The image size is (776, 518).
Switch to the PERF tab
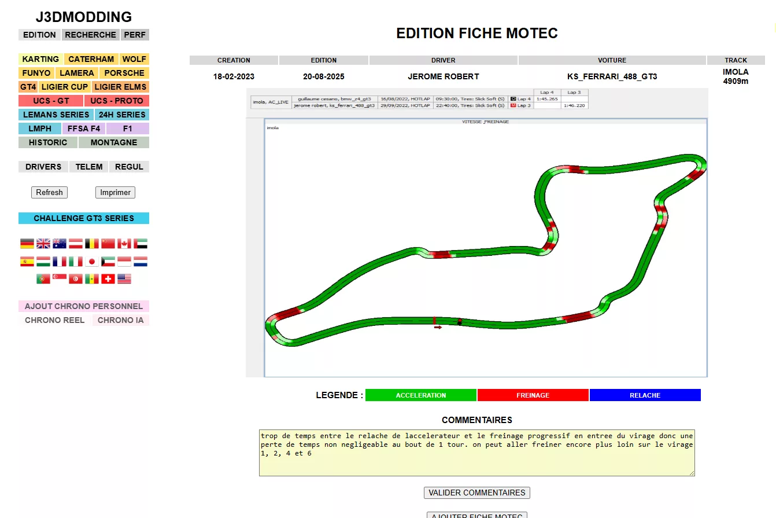pos(135,35)
